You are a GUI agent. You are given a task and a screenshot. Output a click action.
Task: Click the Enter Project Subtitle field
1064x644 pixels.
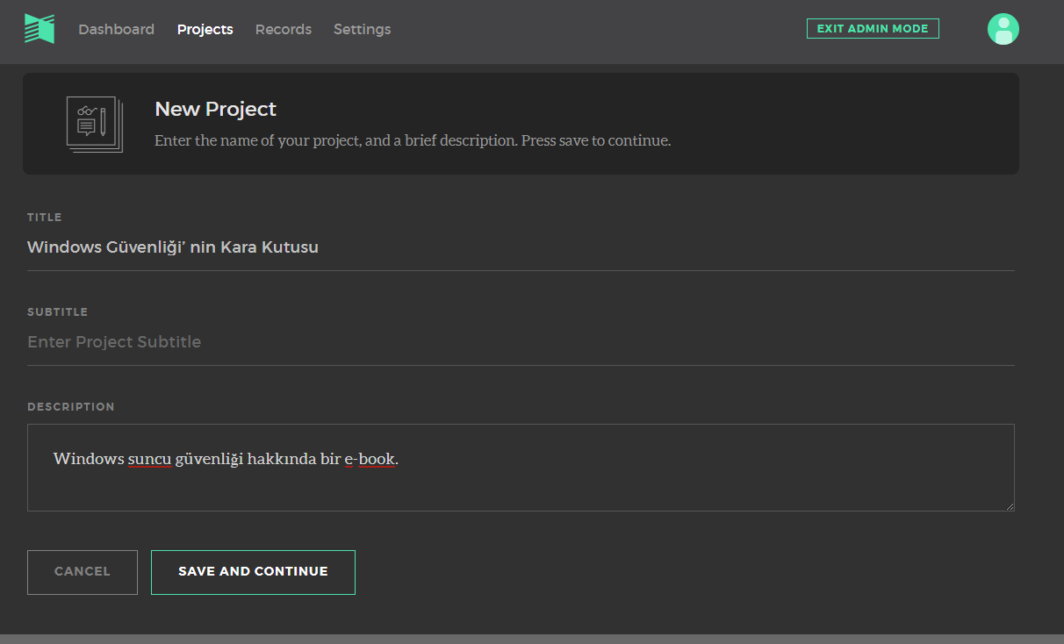[521, 343]
